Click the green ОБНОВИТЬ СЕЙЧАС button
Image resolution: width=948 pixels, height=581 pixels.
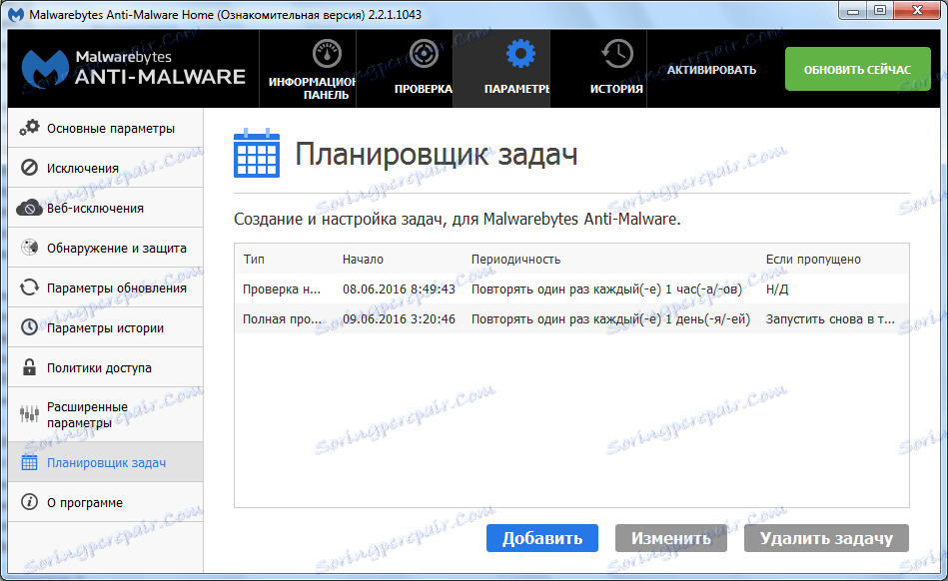coord(857,69)
